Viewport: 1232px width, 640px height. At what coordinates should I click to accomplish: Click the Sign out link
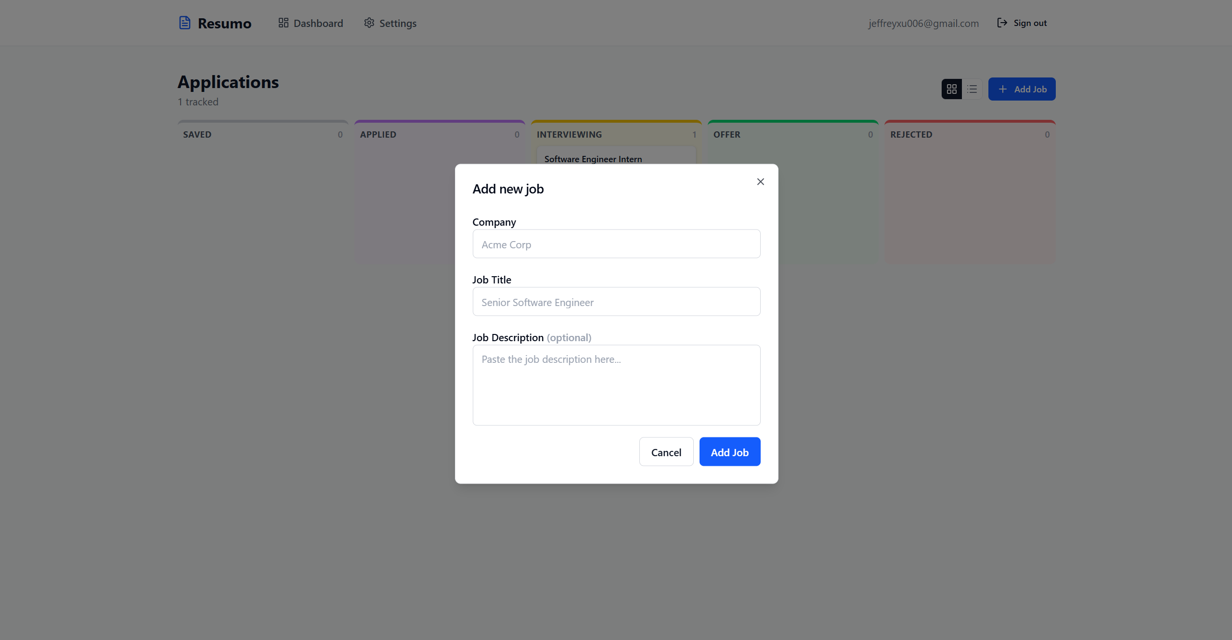point(1030,23)
